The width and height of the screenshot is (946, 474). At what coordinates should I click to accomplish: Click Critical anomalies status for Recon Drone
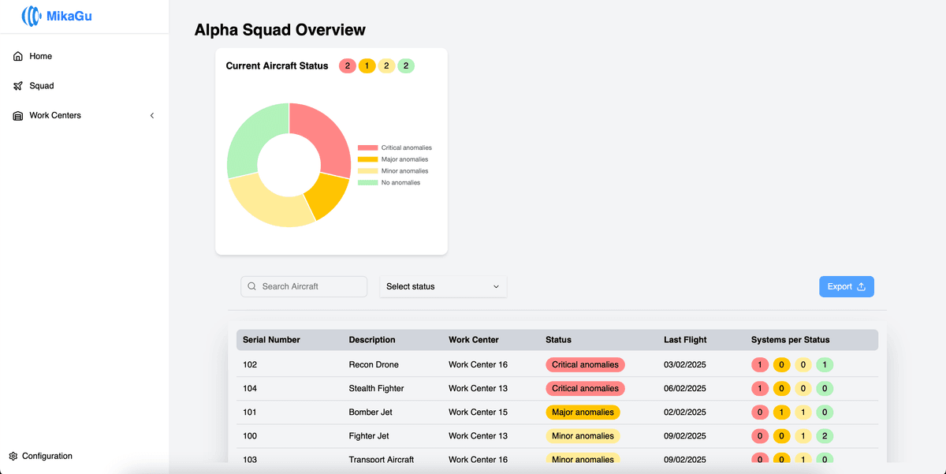(585, 365)
